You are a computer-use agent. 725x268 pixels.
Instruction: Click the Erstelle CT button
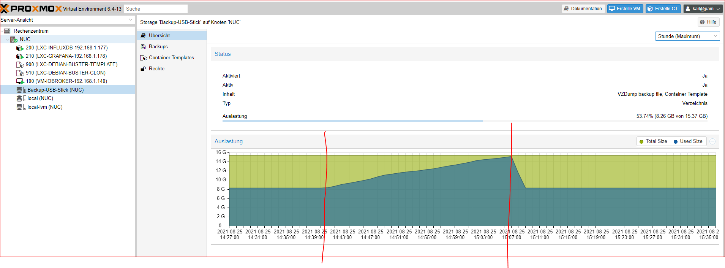click(x=663, y=9)
